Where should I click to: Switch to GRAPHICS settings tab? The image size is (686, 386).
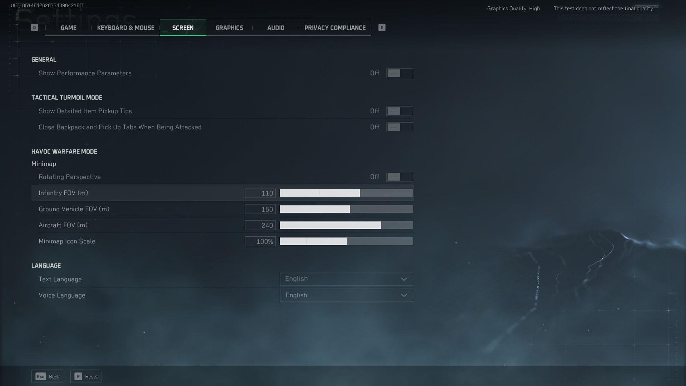click(229, 27)
